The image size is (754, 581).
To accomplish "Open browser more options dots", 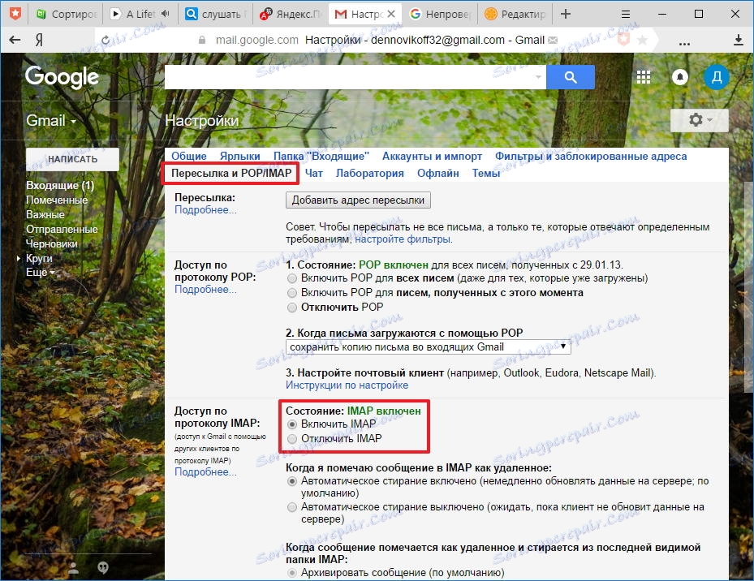I will pos(684,43).
